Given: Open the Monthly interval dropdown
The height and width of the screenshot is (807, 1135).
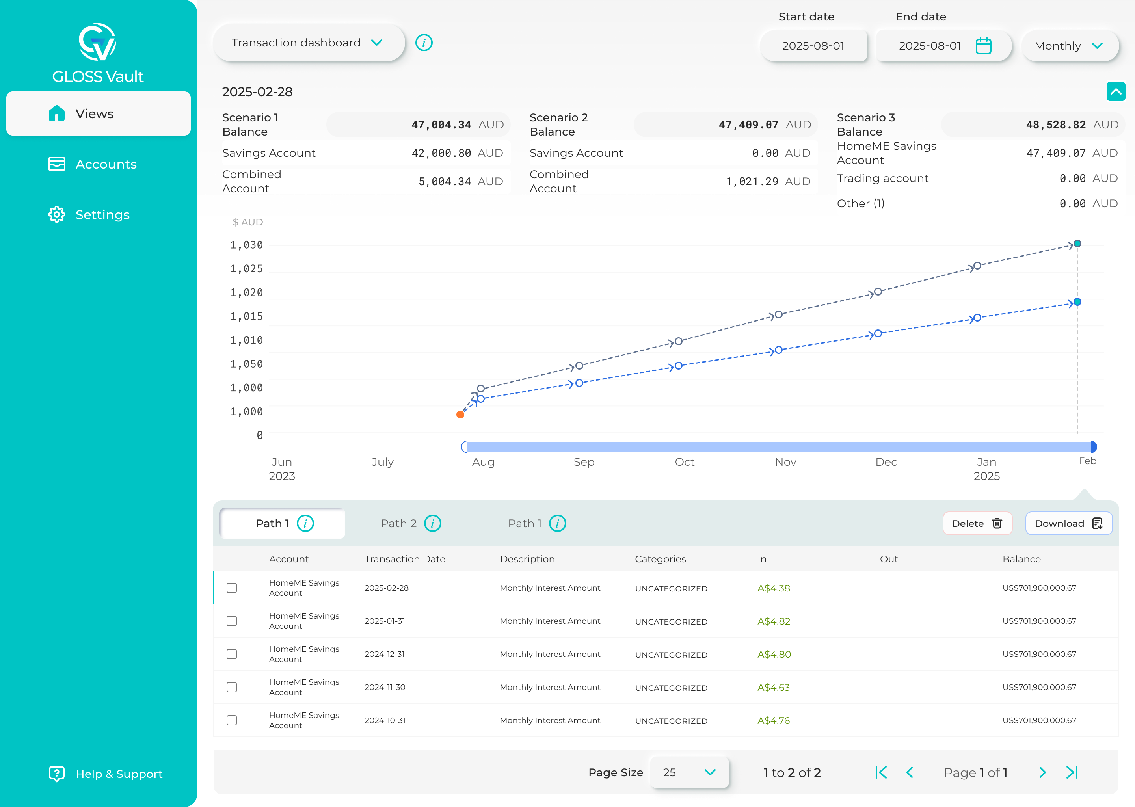Looking at the screenshot, I should tap(1070, 46).
